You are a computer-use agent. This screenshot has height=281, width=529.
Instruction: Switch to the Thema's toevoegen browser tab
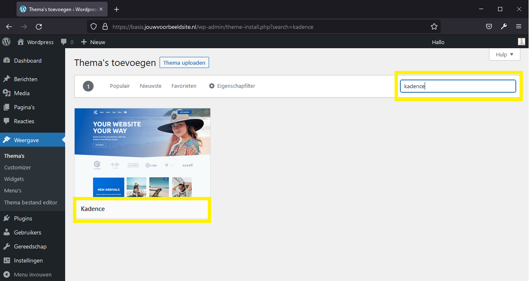point(58,9)
